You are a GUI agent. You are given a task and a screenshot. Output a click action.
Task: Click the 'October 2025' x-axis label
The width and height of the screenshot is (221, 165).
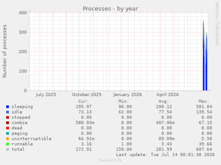(87, 95)
